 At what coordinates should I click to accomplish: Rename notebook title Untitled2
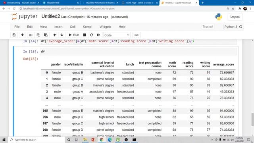click(51, 16)
